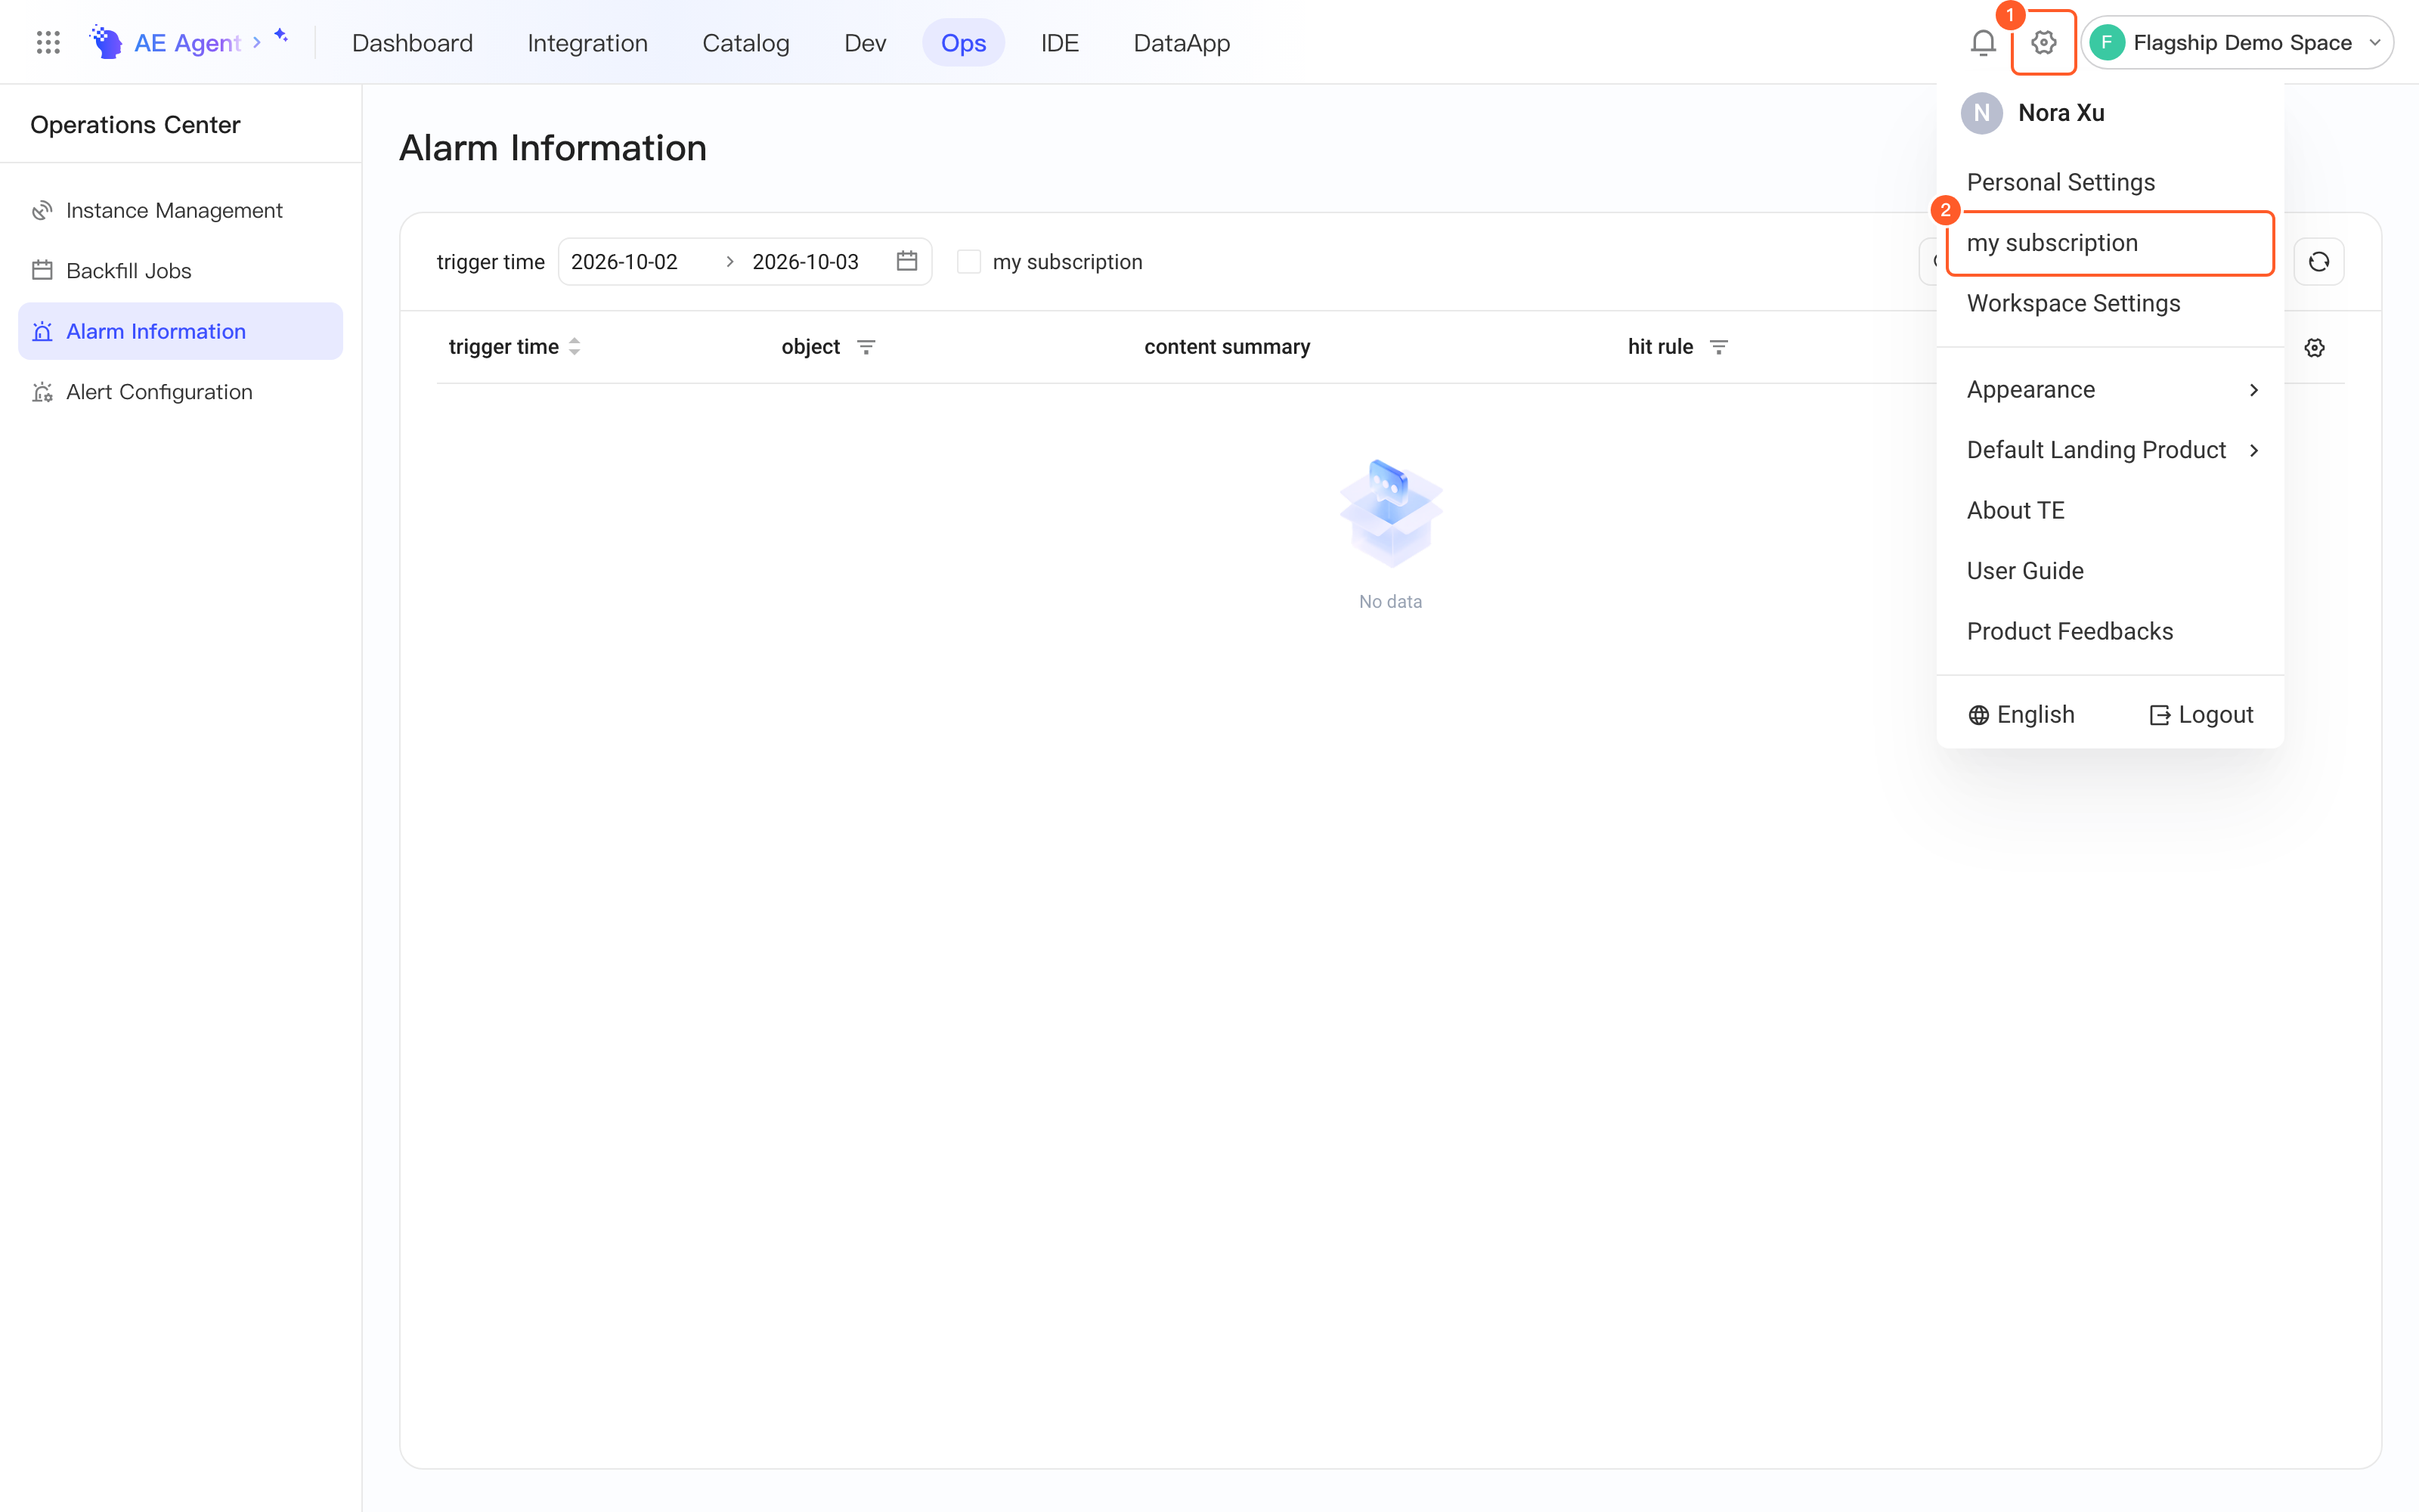Enable the my subscription checkbox
The width and height of the screenshot is (2419, 1512).
point(968,262)
